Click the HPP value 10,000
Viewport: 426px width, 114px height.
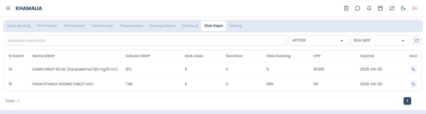319,69
